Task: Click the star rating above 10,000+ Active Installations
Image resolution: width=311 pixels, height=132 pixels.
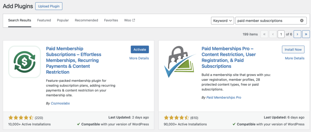Action: pos(21,118)
